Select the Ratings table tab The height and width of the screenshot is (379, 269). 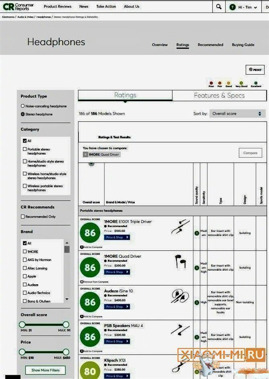coord(125,95)
